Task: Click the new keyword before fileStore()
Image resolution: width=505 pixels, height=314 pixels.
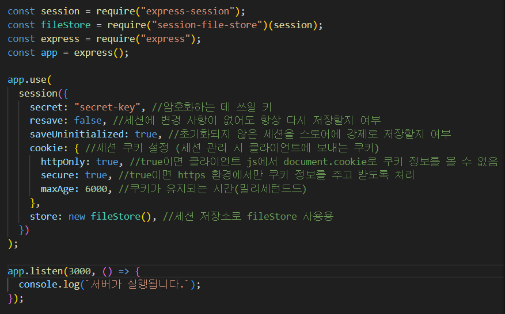Action: pyautogui.click(x=77, y=216)
